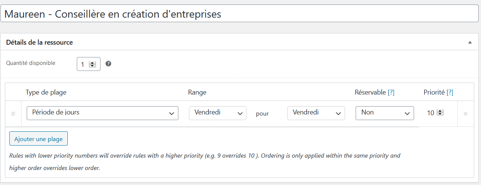Click the drag handle of the Vendredi rule row
This screenshot has height=185, width=481.
[x=13, y=114]
